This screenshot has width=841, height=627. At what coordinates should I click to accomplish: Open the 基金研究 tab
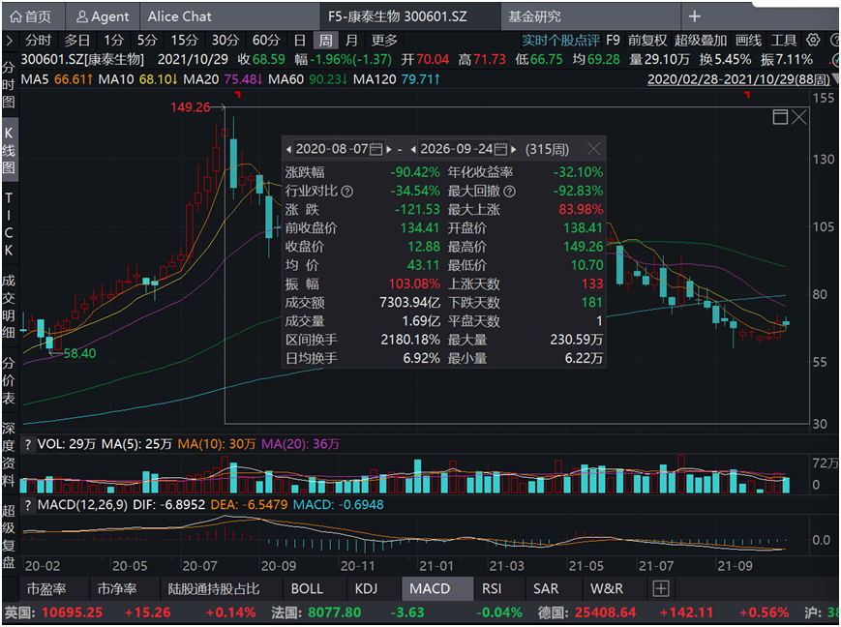(534, 16)
